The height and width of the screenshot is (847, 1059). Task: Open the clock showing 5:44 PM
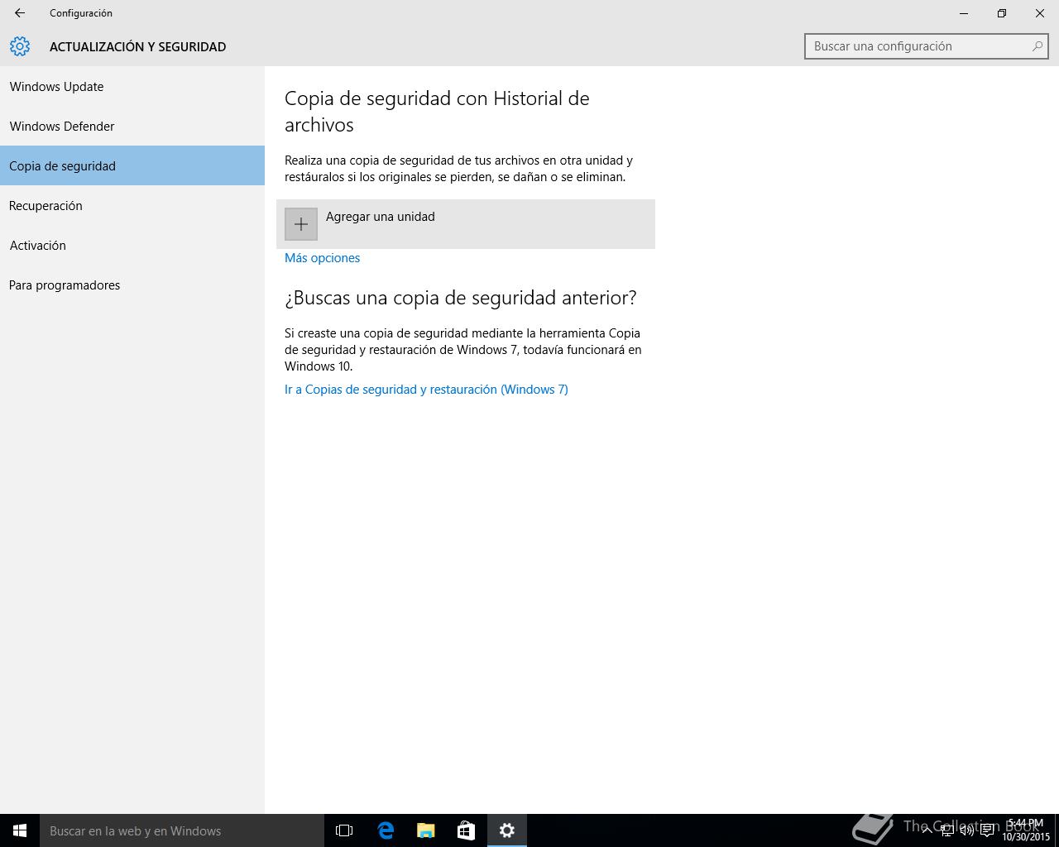pos(1026,830)
